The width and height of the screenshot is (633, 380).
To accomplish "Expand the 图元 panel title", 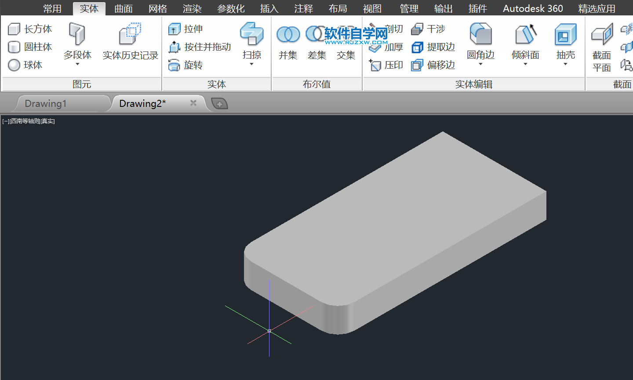I will pyautogui.click(x=82, y=84).
